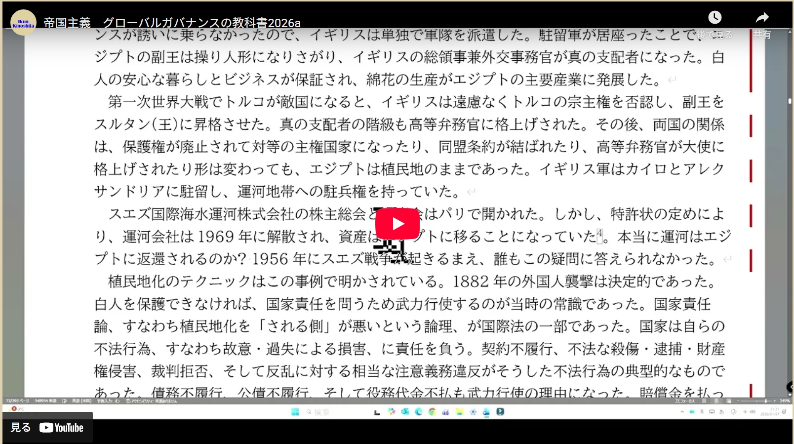Open Outlook from the taskbar
Viewport: 794px width, 444px height.
click(405, 412)
